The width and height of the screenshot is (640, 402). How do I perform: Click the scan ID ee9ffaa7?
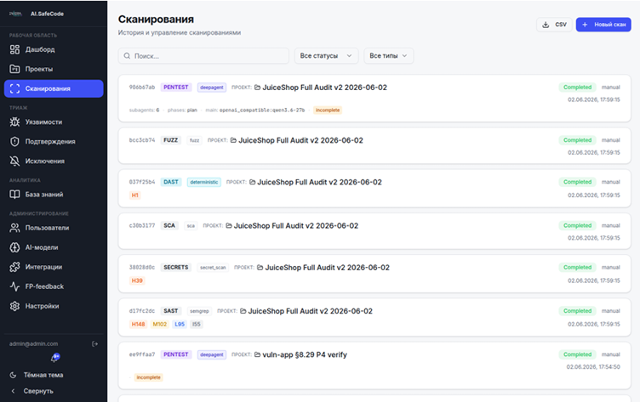[x=142, y=354]
